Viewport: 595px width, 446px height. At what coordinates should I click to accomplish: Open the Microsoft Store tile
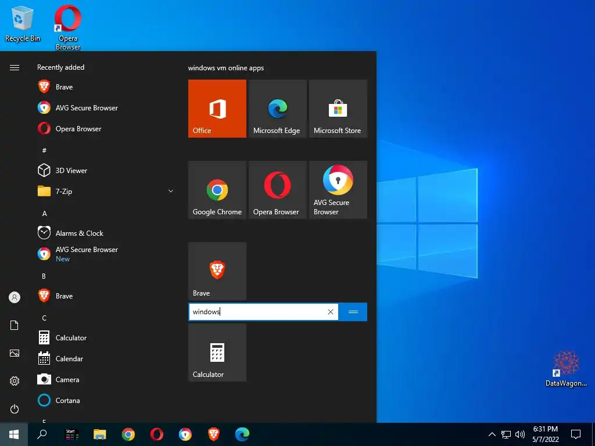point(338,109)
